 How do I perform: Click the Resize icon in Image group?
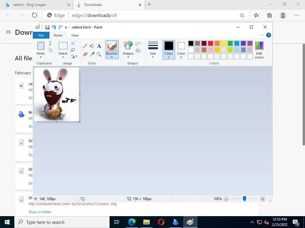(x=73, y=50)
